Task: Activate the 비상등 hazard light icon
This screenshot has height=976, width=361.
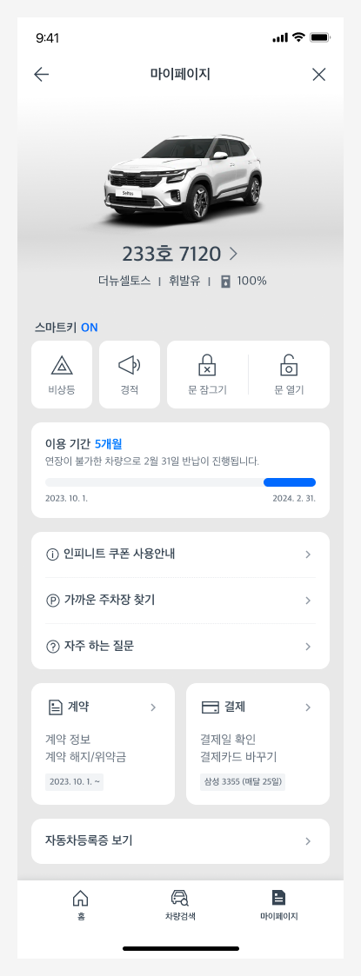Action: click(x=62, y=375)
